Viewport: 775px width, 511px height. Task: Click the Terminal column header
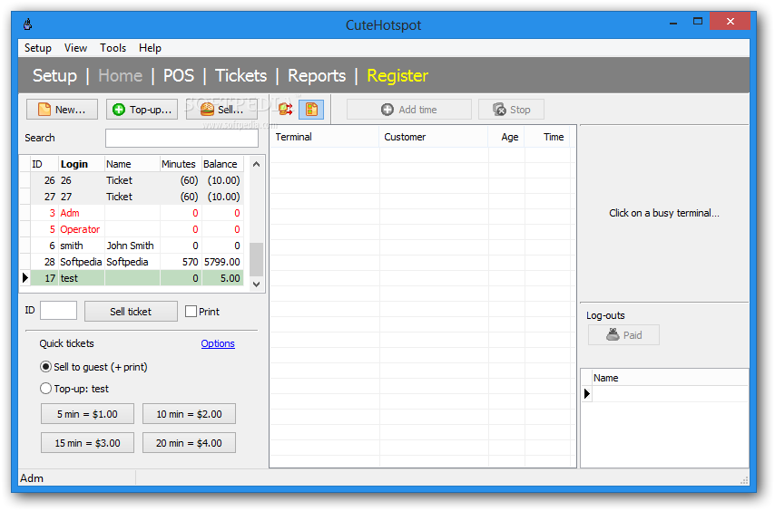325,137
